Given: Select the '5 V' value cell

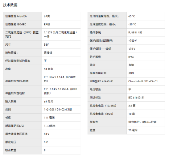Looking at the screenshot, I should point(61,142).
